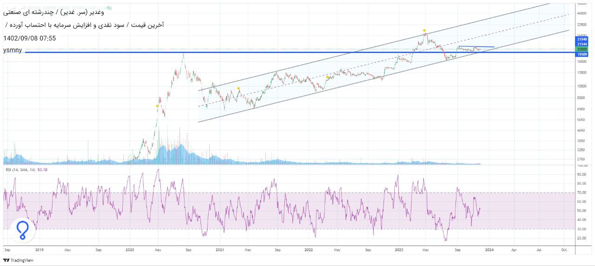This screenshot has height=266, width=595.
Task: Click the 1402/09/08 07:55 date text
Action: pos(30,38)
